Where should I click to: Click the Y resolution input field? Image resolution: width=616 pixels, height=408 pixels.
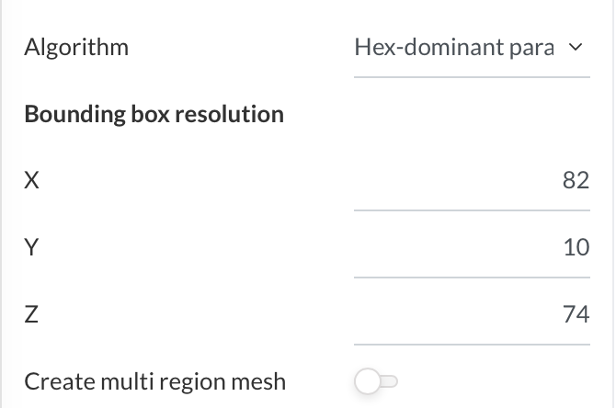472,248
